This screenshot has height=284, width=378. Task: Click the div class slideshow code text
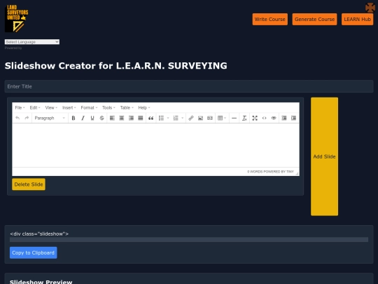pyautogui.click(x=39, y=234)
